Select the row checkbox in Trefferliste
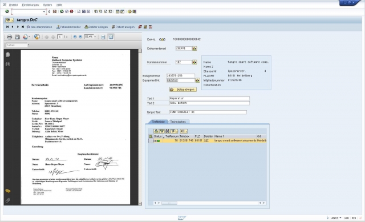The image size is (365, 222). 151,141
